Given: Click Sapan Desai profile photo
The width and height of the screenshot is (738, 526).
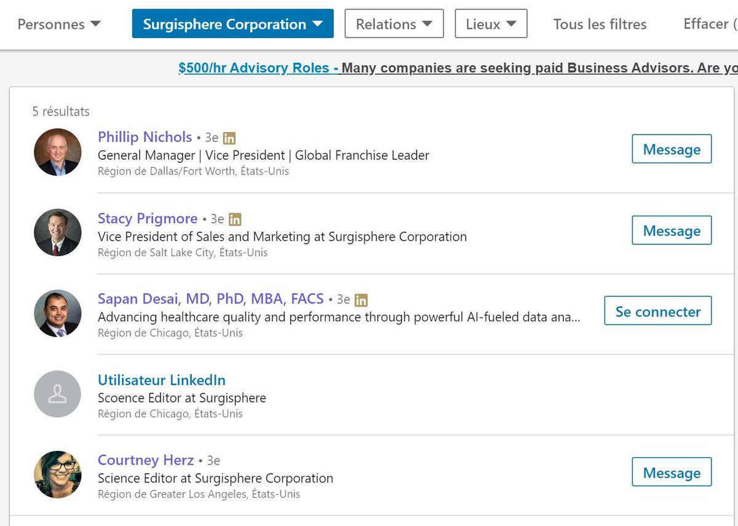Looking at the screenshot, I should click(x=58, y=313).
